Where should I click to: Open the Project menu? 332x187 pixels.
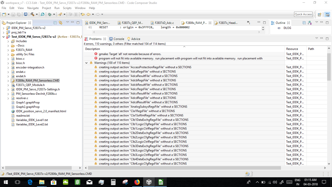pos(46,8)
